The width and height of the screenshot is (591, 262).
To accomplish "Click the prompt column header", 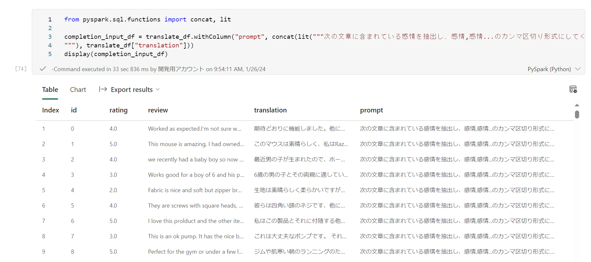I will (x=372, y=110).
